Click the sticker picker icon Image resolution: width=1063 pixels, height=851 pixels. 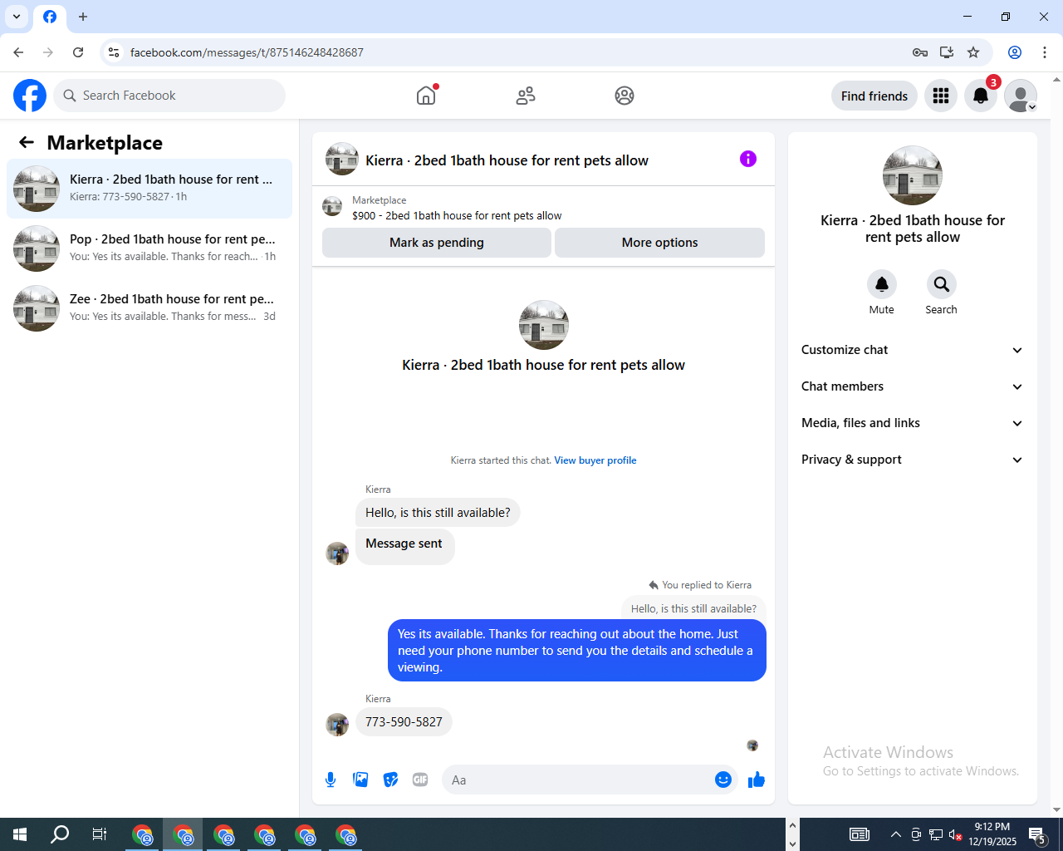click(x=390, y=780)
